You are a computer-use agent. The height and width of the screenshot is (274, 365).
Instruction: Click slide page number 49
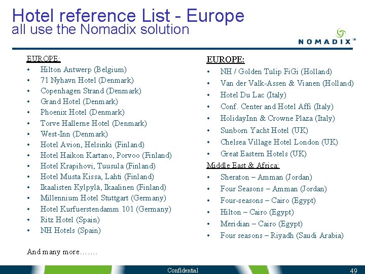(354, 271)
